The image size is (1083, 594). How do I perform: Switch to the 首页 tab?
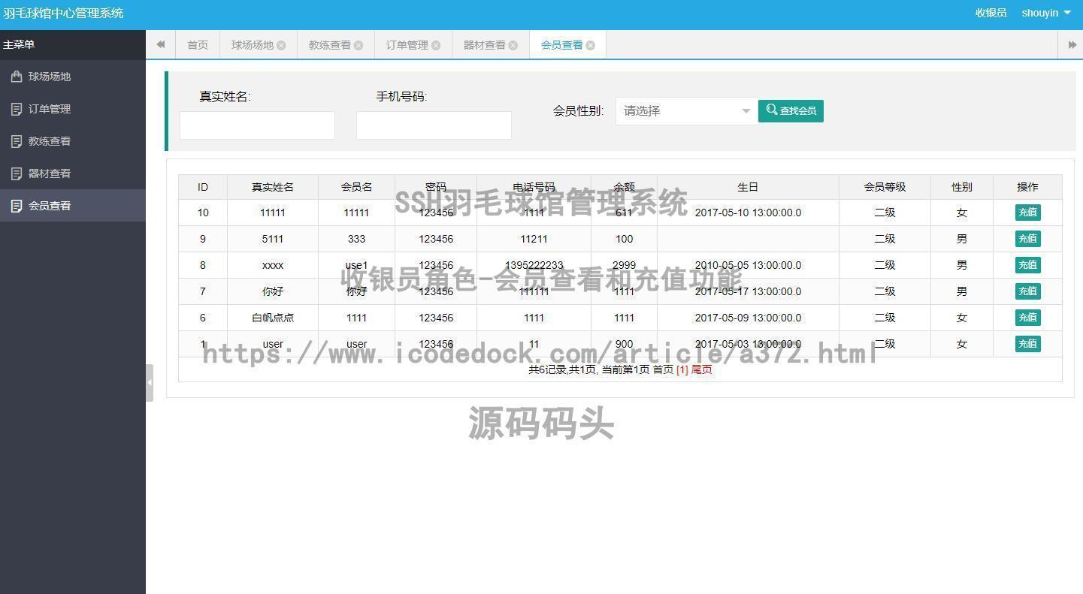click(197, 44)
